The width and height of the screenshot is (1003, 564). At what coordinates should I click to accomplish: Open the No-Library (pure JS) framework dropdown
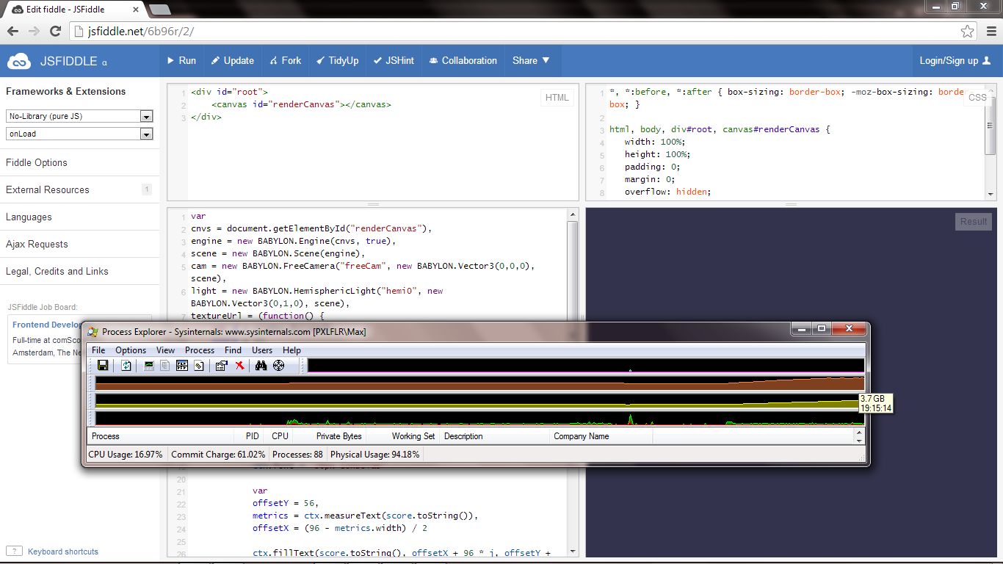79,116
